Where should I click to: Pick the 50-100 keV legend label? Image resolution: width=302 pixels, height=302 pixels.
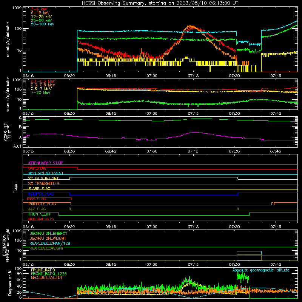click(x=43, y=24)
